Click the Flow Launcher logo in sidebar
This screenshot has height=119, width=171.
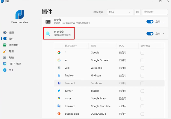tap(20, 15)
